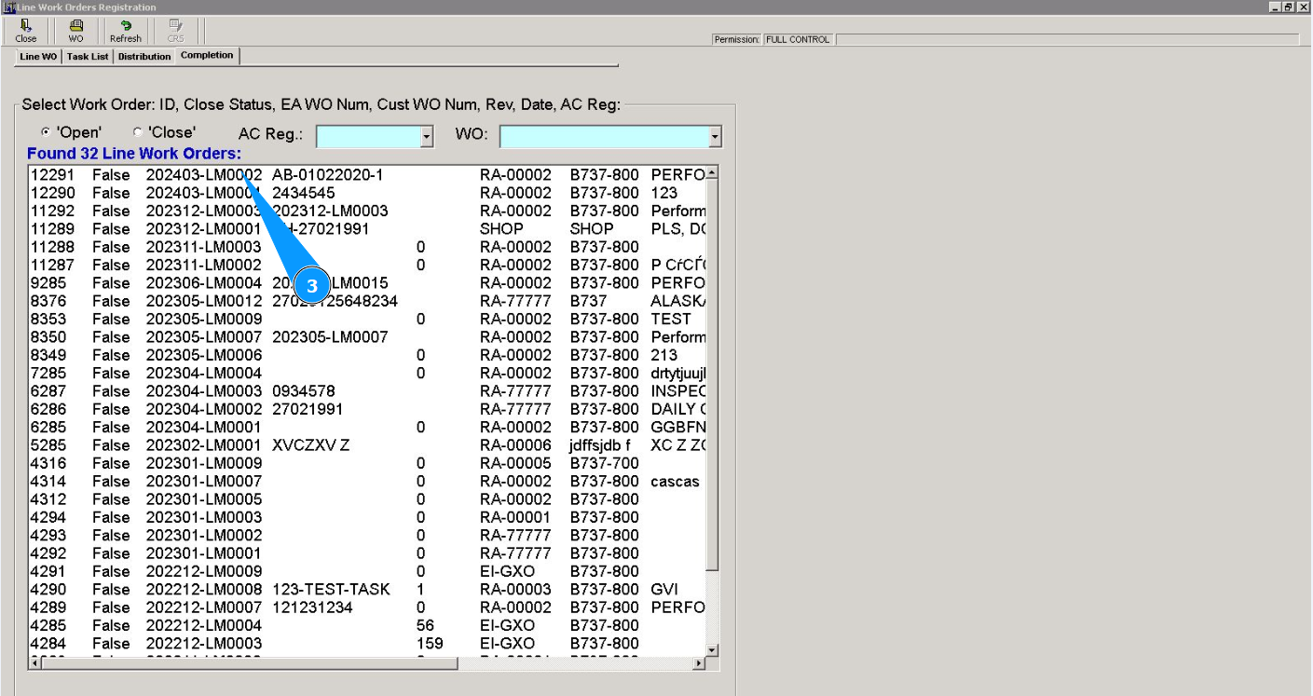Viewport: 1313px width, 696px height.
Task: Click the Permission field showing FULL CONTROL
Action: point(798,40)
